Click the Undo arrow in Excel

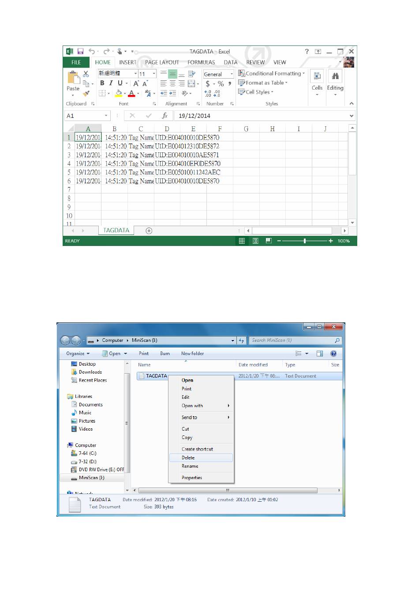pos(91,51)
